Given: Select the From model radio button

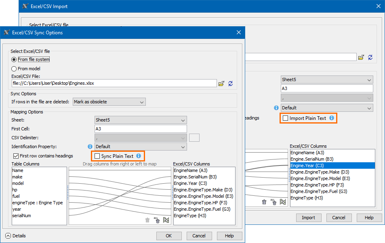Looking at the screenshot, I should [x=14, y=69].
